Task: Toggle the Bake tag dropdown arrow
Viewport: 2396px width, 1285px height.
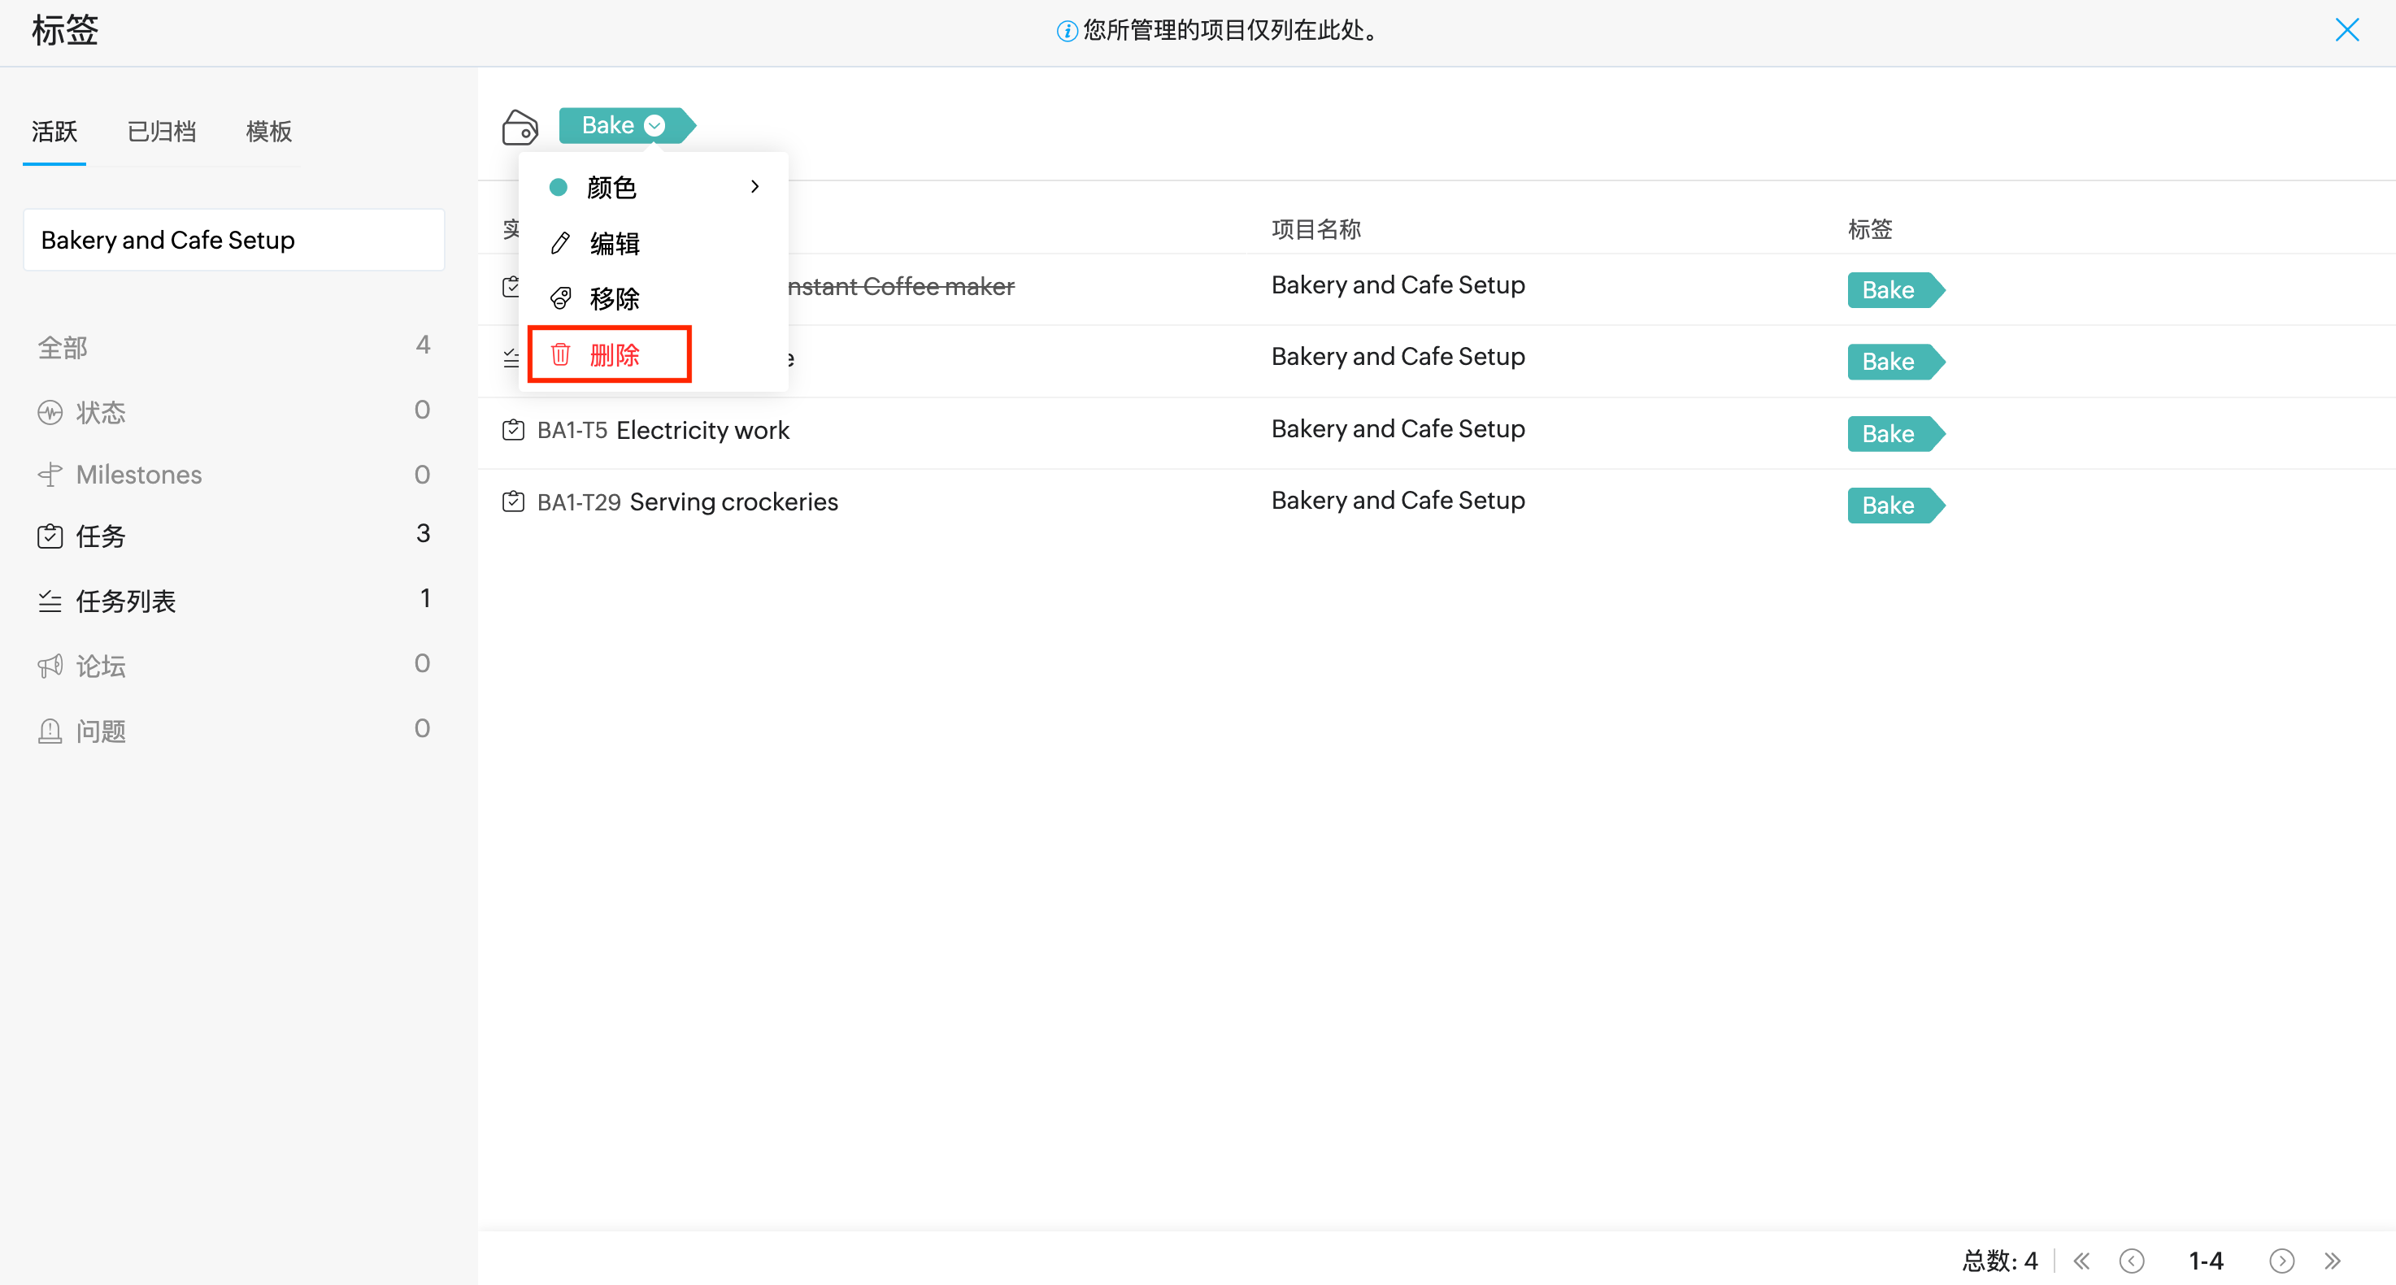Action: click(654, 125)
